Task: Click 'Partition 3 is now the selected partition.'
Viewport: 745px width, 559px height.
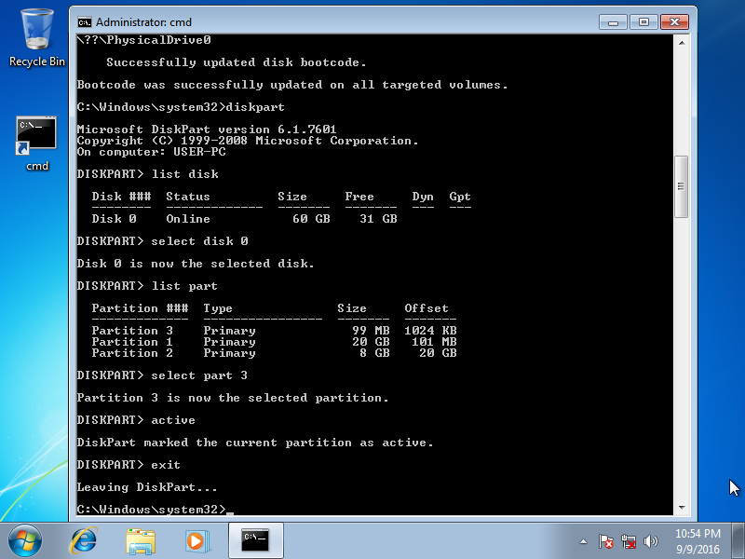Action: [233, 398]
